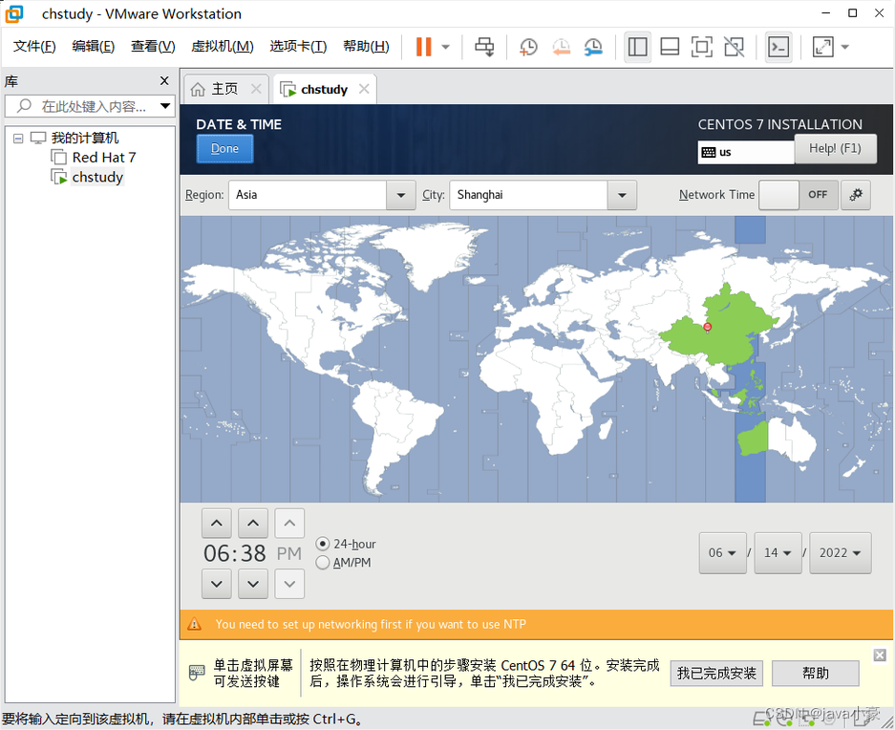This screenshot has height=730, width=895.
Task: Increase the minutes with up arrow
Action: pos(253,523)
